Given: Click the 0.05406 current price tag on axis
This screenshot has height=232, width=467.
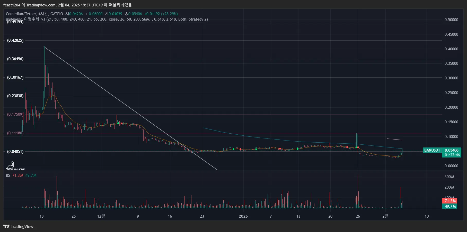Looking at the screenshot, I should [452, 150].
